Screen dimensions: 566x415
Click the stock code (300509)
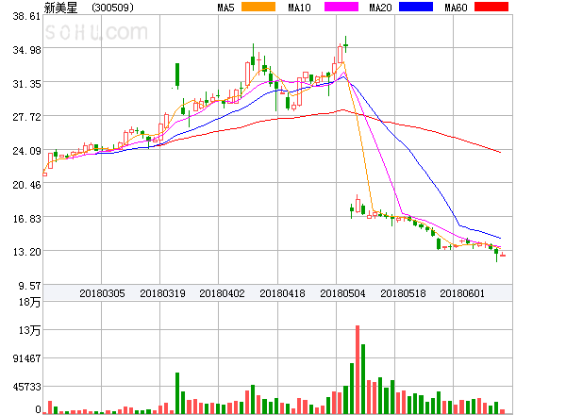(112, 8)
